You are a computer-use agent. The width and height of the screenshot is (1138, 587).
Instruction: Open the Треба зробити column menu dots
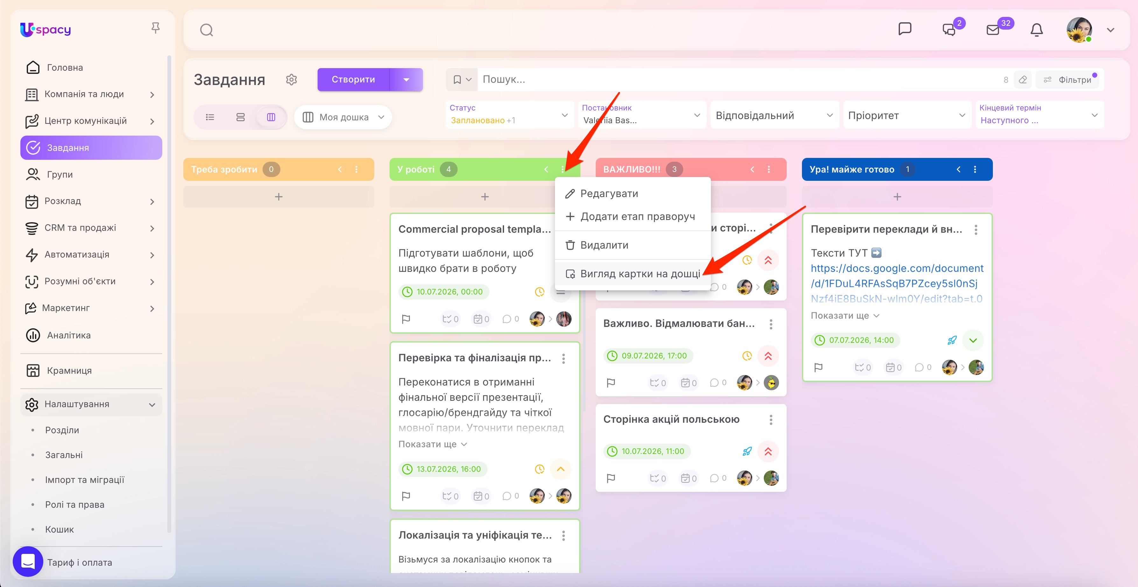[x=356, y=169]
